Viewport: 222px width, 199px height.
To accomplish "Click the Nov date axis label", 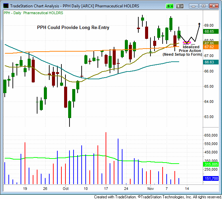I will [150, 189].
